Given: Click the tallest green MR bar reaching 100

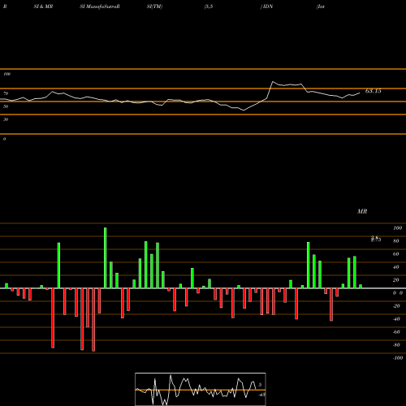Looking at the screenshot, I should coord(106,258).
